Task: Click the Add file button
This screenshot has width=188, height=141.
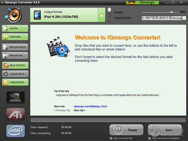Action: click(x=15, y=28)
